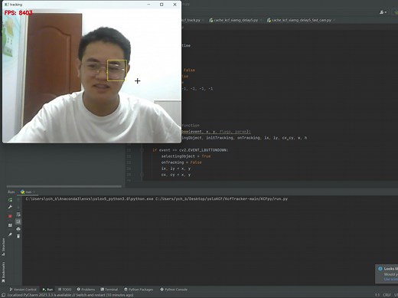Screen dimensions: 398x298
Task: Minimize the tracking window
Action: (x=148, y=5)
